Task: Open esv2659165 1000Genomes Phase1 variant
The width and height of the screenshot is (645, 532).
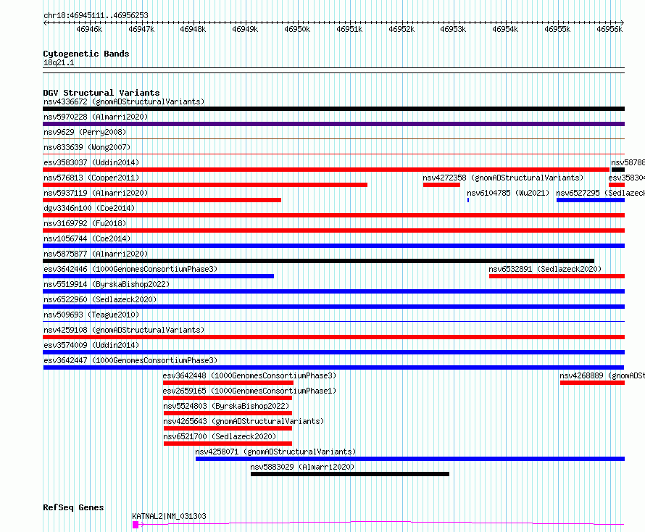Action: (x=249, y=391)
